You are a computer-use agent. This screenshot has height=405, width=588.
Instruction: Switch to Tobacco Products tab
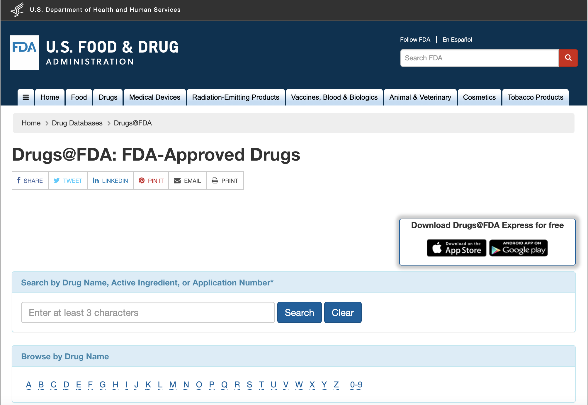pos(535,97)
